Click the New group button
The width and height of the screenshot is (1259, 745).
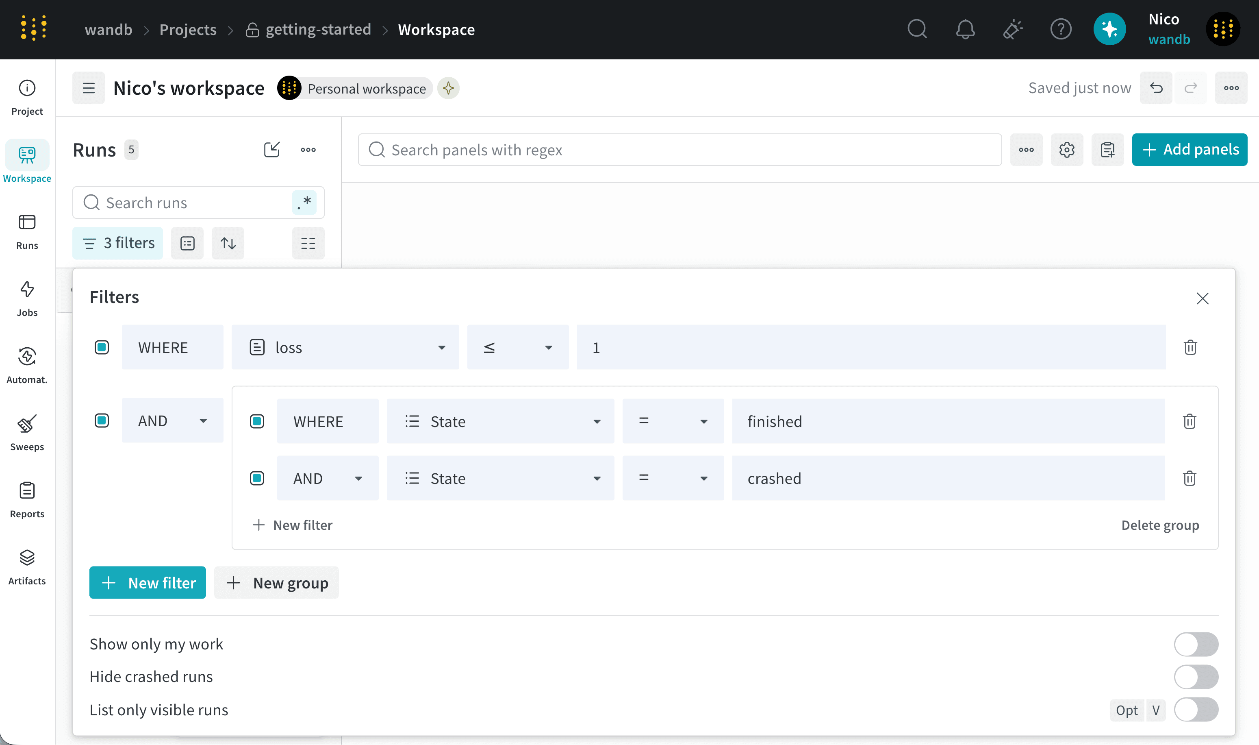(276, 583)
